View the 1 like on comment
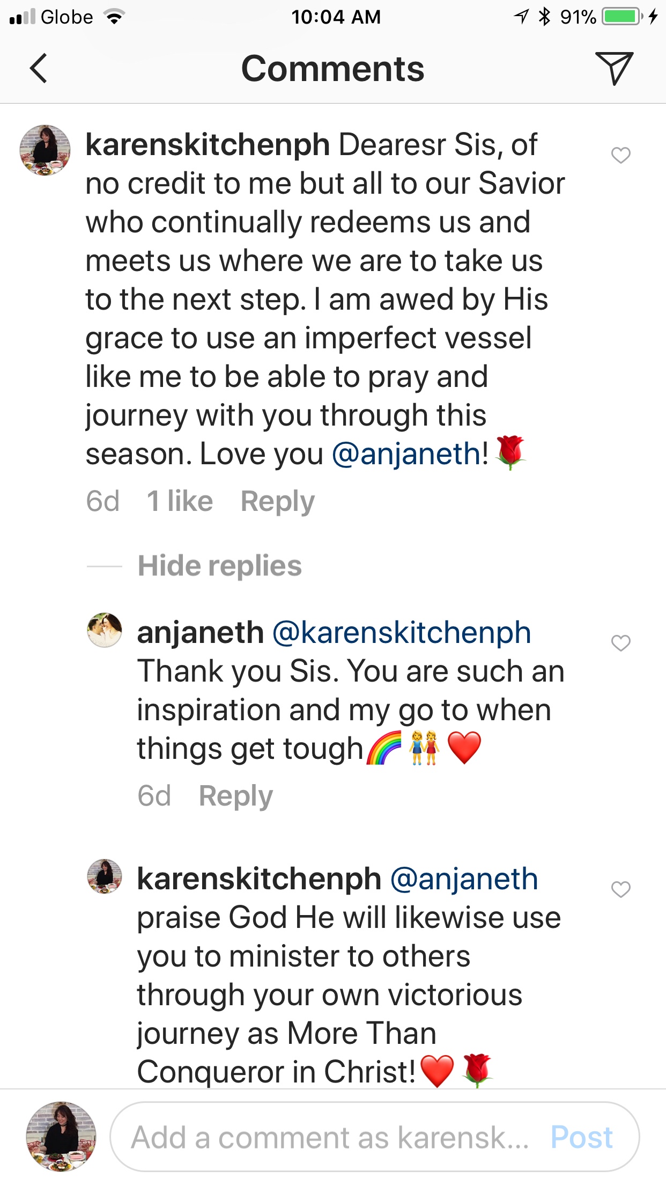 [x=180, y=501]
